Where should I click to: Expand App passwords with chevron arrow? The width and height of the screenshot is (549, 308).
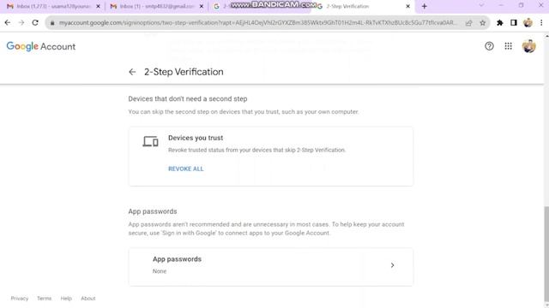tap(392, 265)
